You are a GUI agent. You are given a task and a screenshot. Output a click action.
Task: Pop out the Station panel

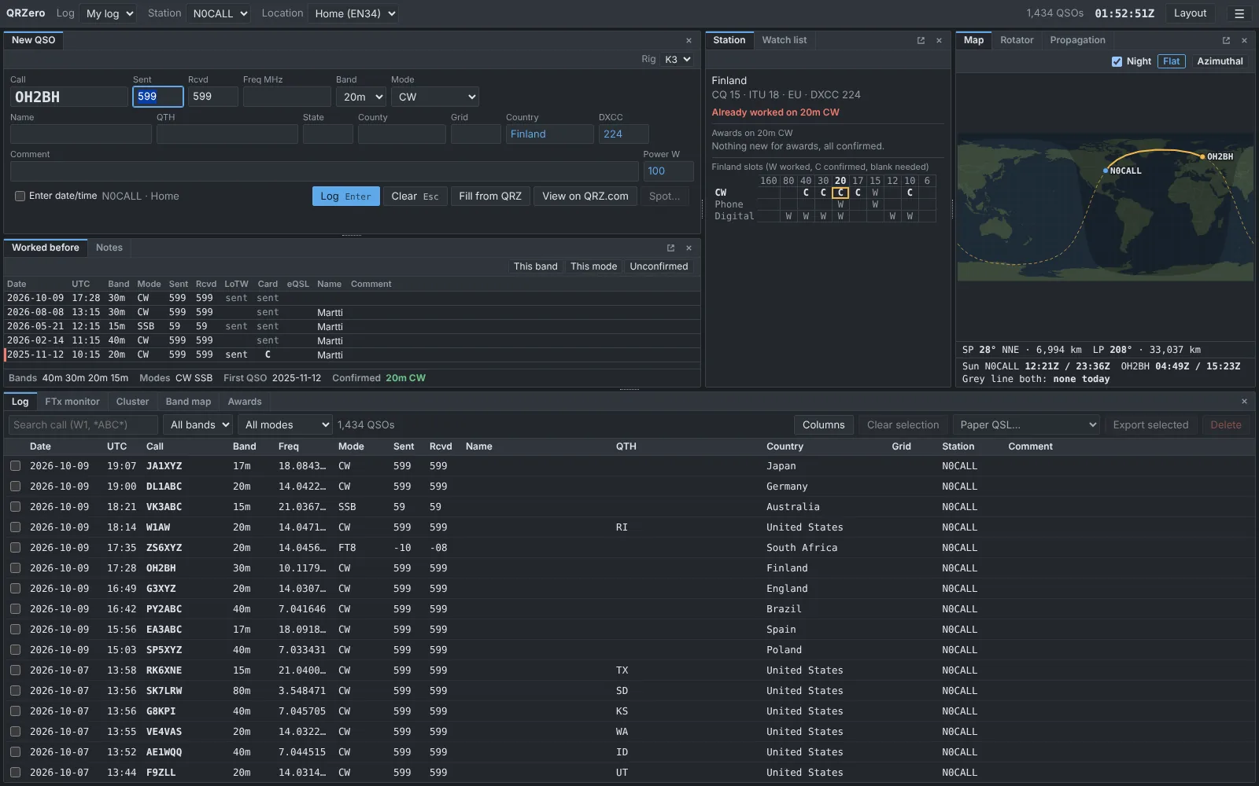(921, 40)
